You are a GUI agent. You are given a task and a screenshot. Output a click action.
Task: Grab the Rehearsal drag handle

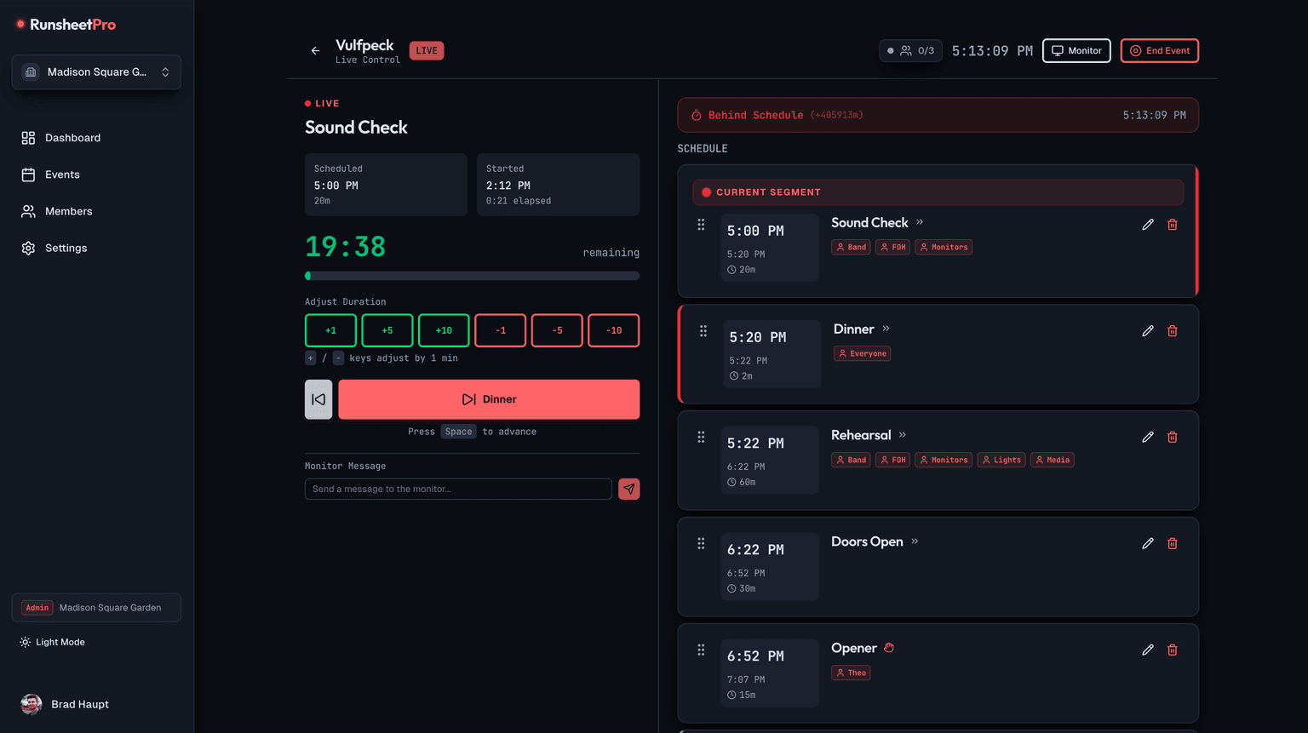701,438
